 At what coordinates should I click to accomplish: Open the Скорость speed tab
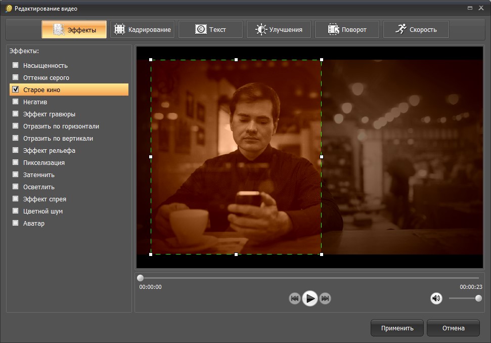[x=416, y=29]
